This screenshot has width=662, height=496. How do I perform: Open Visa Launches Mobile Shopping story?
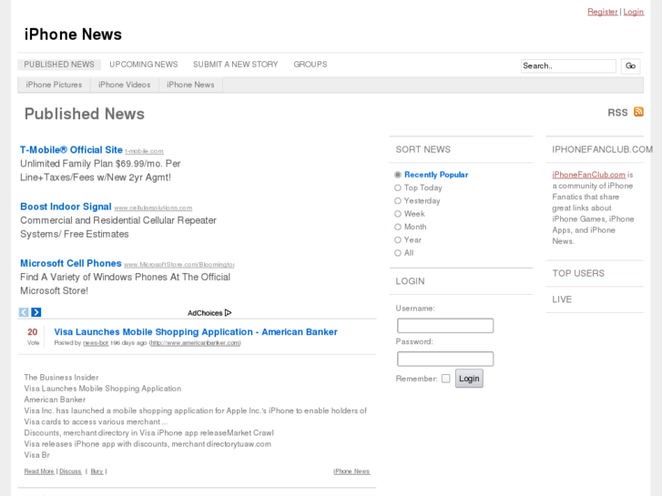tap(196, 332)
